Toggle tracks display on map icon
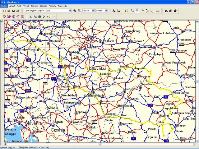Viewport: 199px width, 149px height. pos(22,16)
